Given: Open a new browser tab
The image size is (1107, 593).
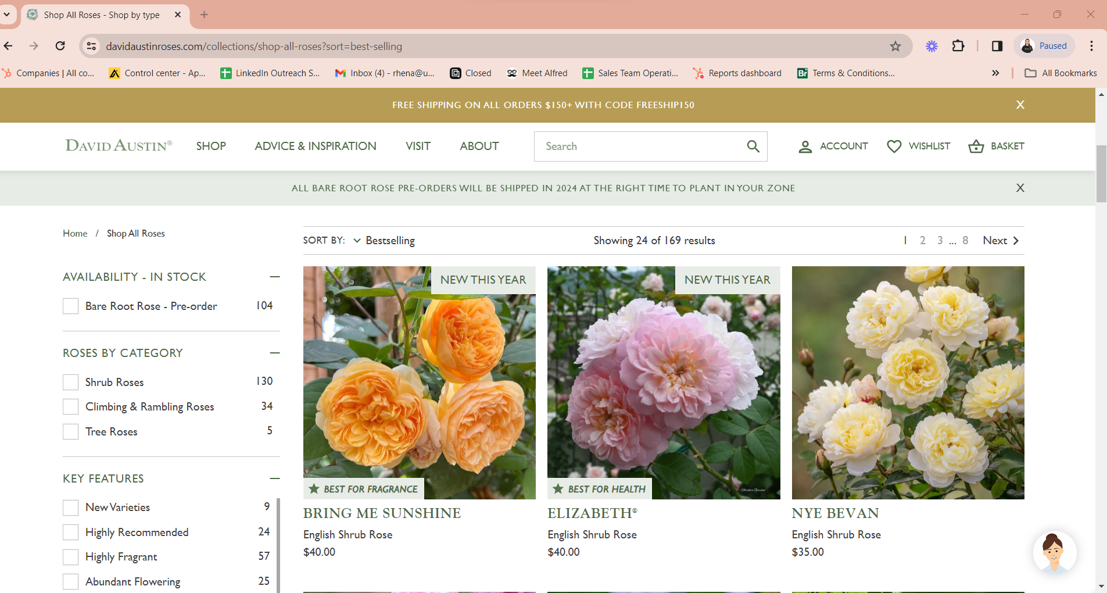Looking at the screenshot, I should pyautogui.click(x=204, y=15).
